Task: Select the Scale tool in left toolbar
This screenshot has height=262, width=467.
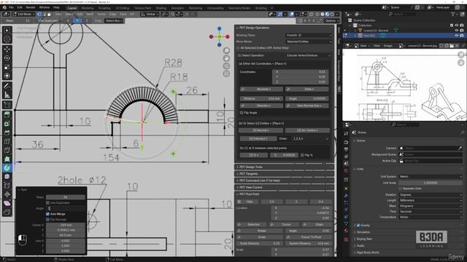Action: tap(7, 67)
